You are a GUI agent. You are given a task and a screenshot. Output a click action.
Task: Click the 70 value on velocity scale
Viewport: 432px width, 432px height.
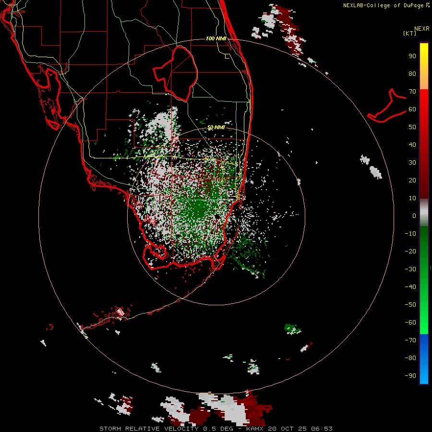click(x=412, y=92)
